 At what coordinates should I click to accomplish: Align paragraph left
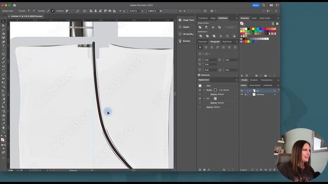pos(200,48)
